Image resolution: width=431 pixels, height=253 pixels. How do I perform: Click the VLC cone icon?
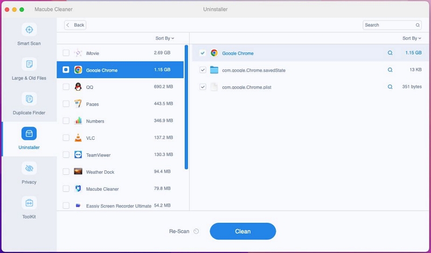pos(78,138)
